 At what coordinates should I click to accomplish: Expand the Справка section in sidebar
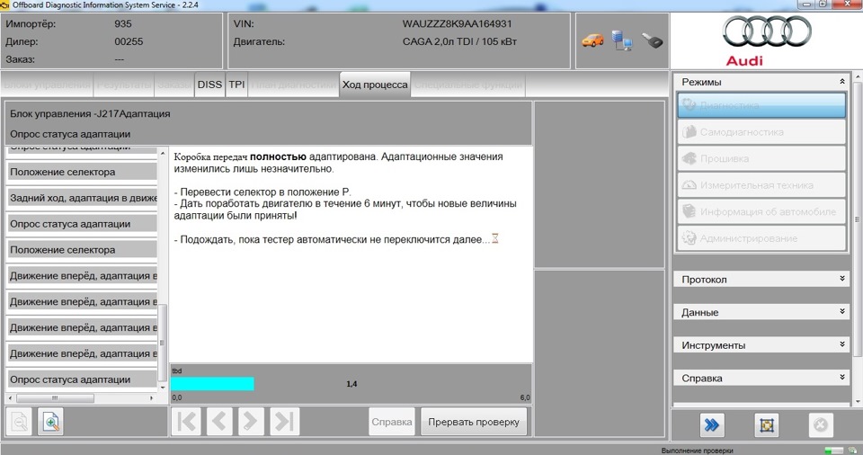(761, 379)
